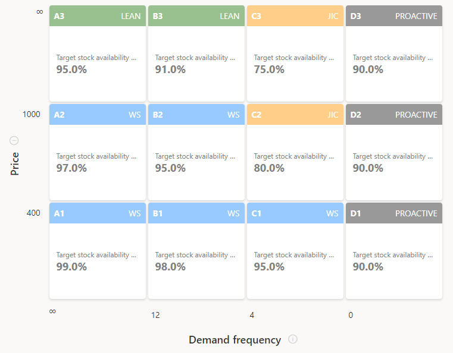Click the 1000 price threshold value
Screen dimensions: 453x353
click(32, 114)
